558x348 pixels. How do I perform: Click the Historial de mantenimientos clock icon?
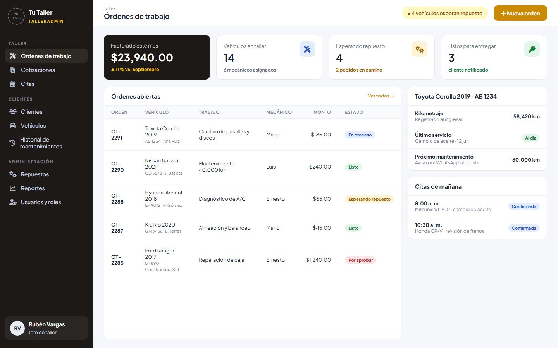12,143
